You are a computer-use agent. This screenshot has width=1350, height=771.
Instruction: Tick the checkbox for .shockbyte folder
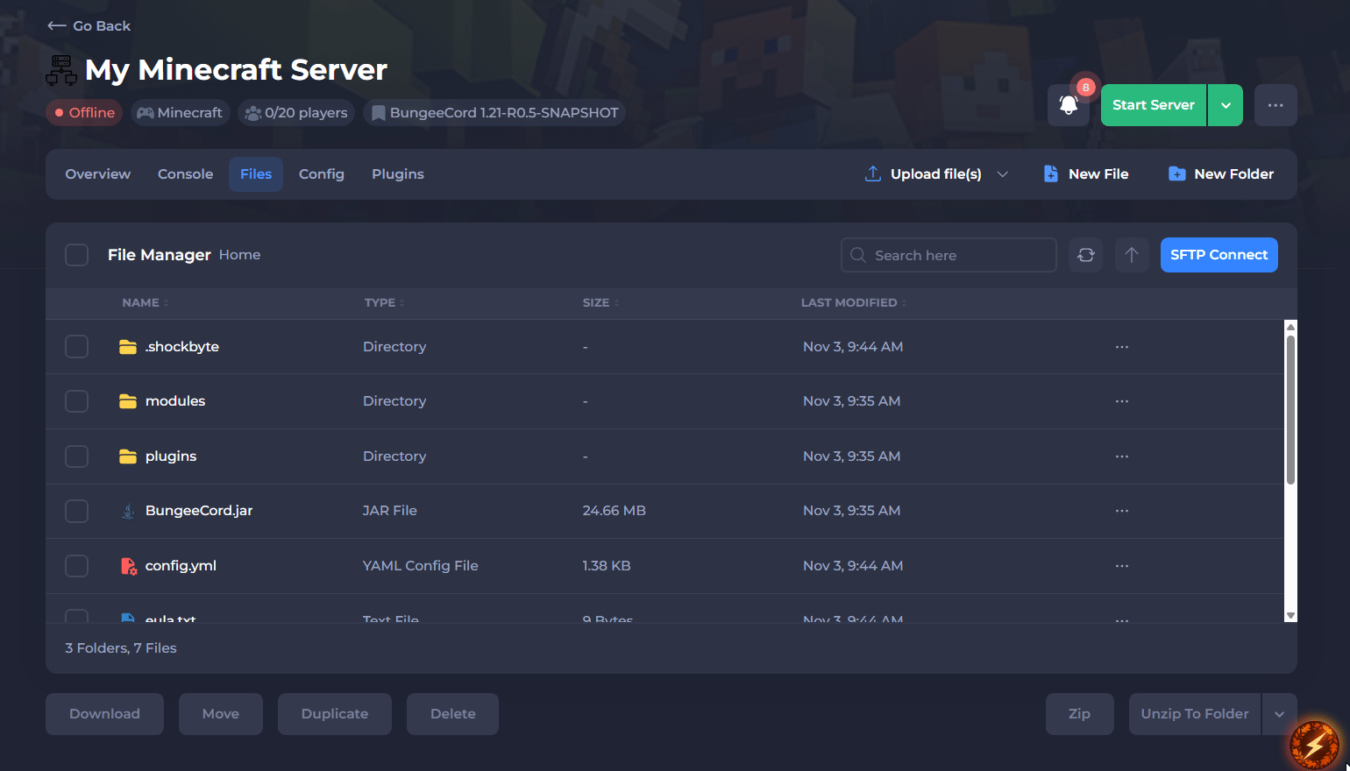(x=77, y=347)
